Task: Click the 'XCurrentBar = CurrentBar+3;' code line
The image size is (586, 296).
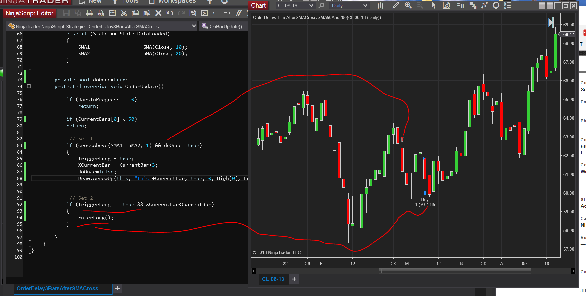Action: [x=118, y=165]
